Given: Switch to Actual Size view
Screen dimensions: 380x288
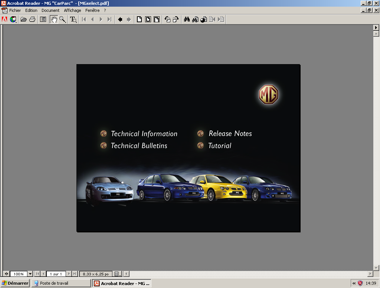Looking at the screenshot, I should click(140, 19).
